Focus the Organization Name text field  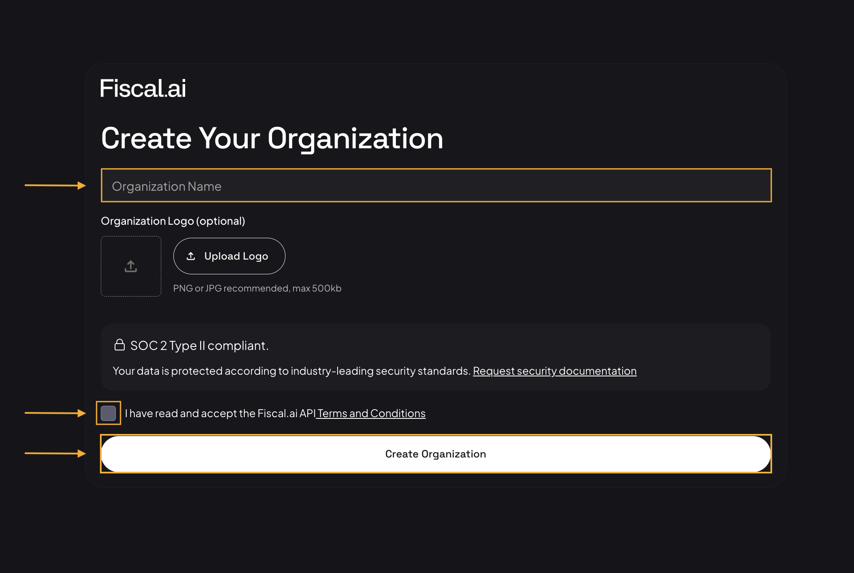point(436,185)
